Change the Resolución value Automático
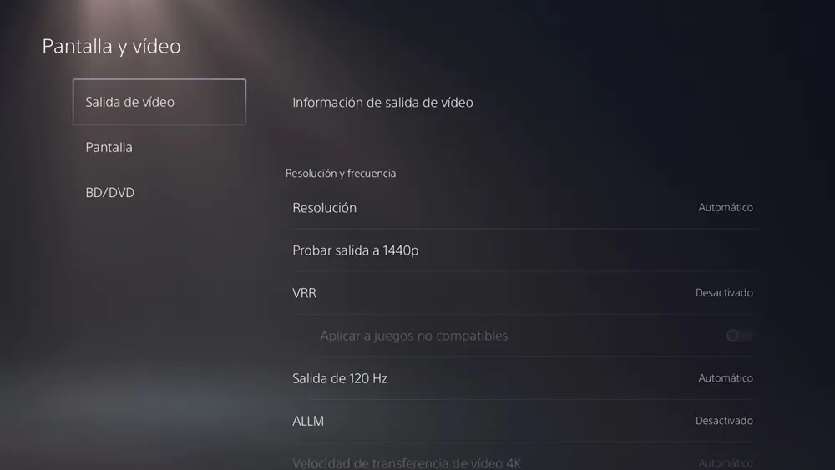 (x=726, y=208)
